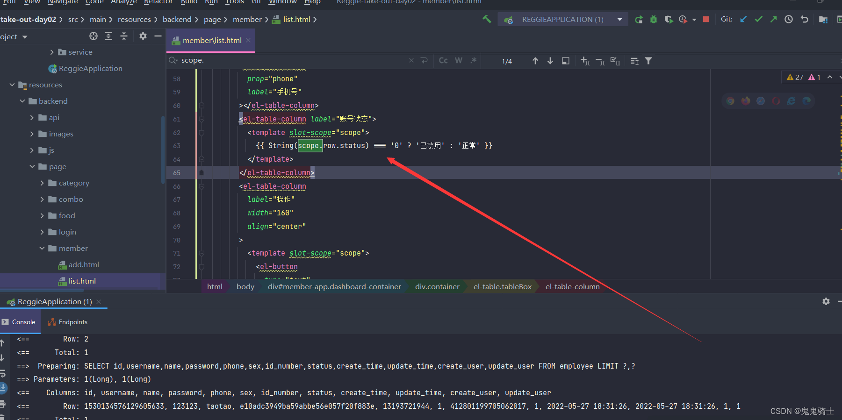Select ReggieApplication in project tree
The width and height of the screenshot is (842, 420).
(x=85, y=69)
